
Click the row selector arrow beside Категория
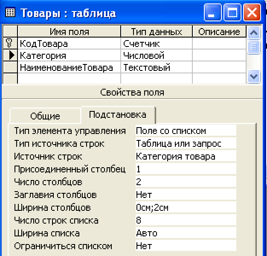(x=12, y=55)
